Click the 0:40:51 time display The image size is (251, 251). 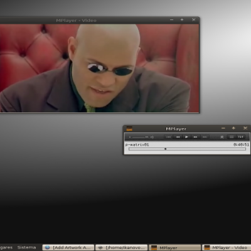[241, 144]
